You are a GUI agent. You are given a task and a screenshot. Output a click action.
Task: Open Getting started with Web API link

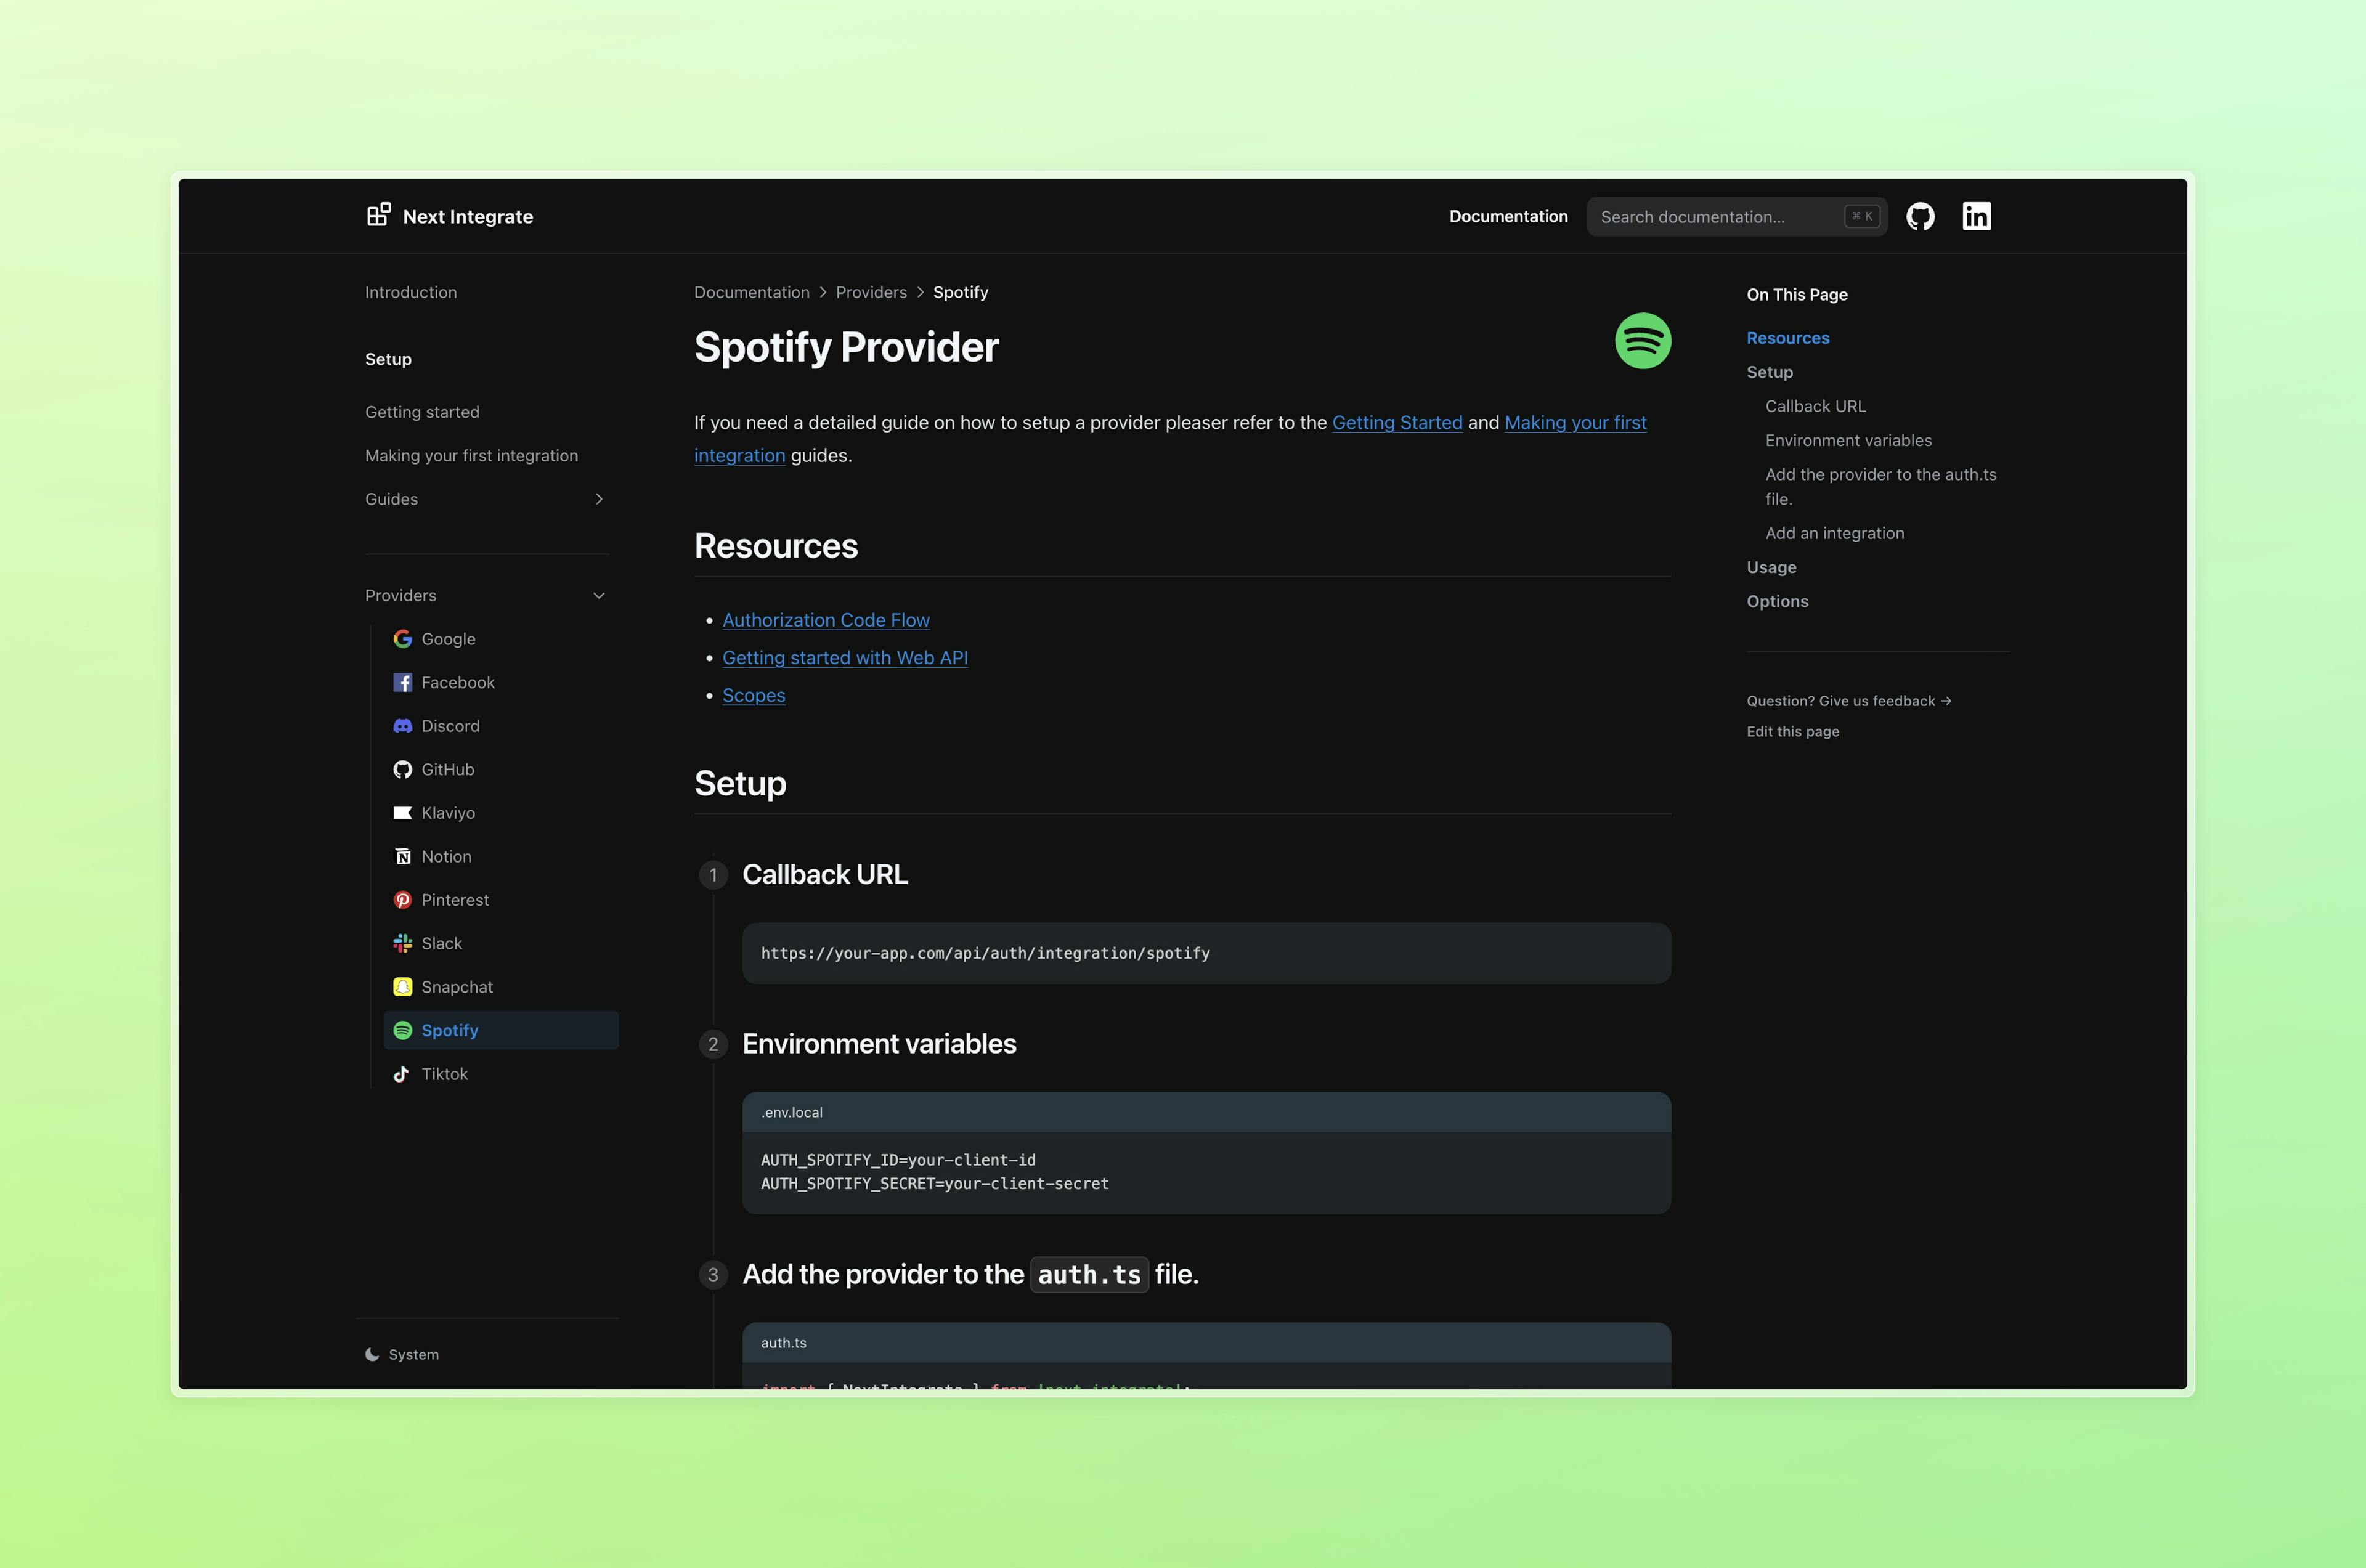point(845,656)
